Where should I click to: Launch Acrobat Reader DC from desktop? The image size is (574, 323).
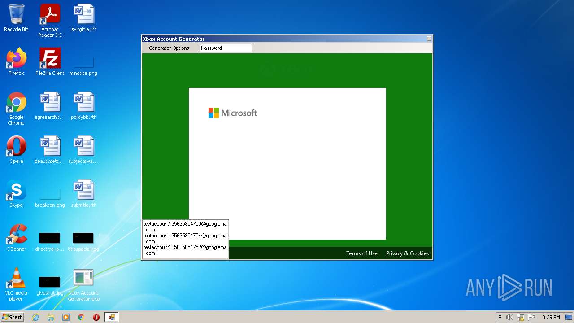pos(50,21)
